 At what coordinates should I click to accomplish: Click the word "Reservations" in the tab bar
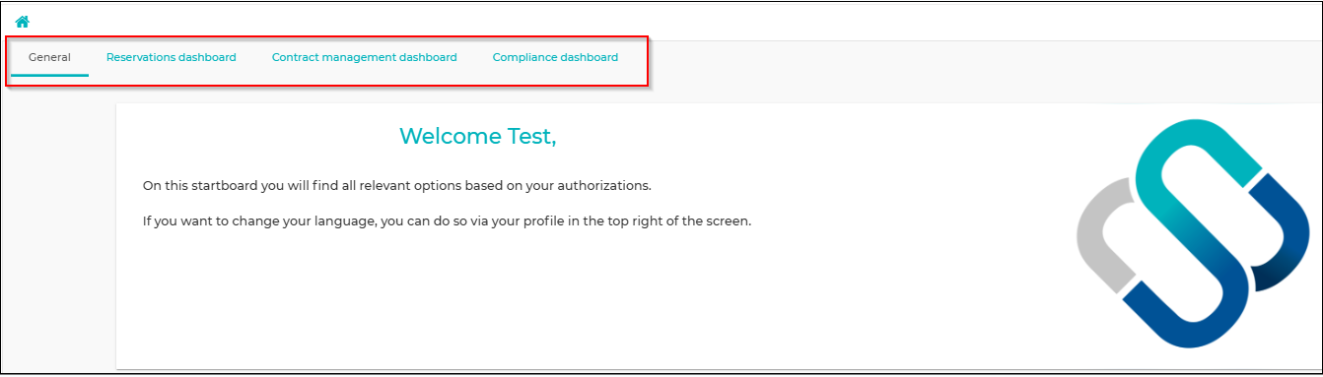(x=140, y=57)
